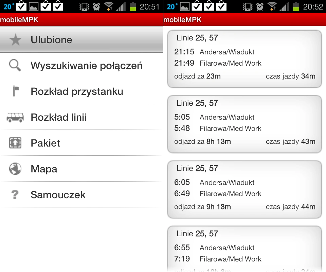This screenshot has height=272, width=326.
Task: Tap mobileMPK title in left screen
Action: pos(19,20)
